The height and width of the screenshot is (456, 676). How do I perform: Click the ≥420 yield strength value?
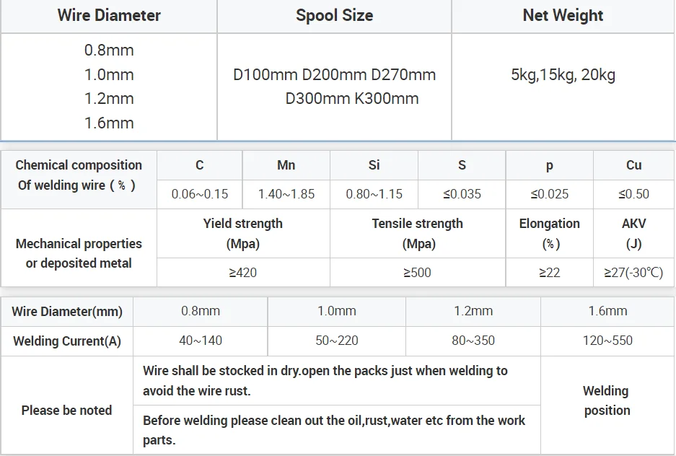243,273
